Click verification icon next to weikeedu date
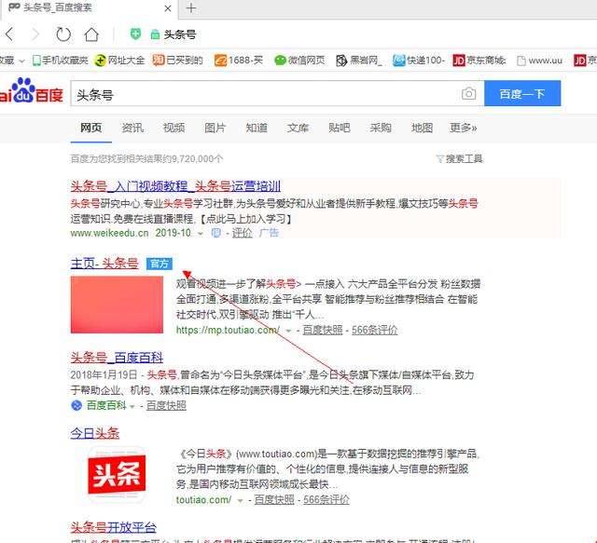The image size is (597, 543). (215, 233)
